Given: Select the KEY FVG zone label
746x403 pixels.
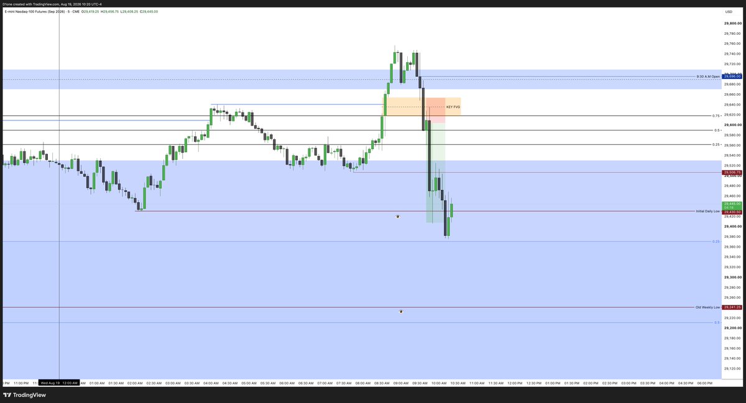Looking at the screenshot, I should pos(453,107).
